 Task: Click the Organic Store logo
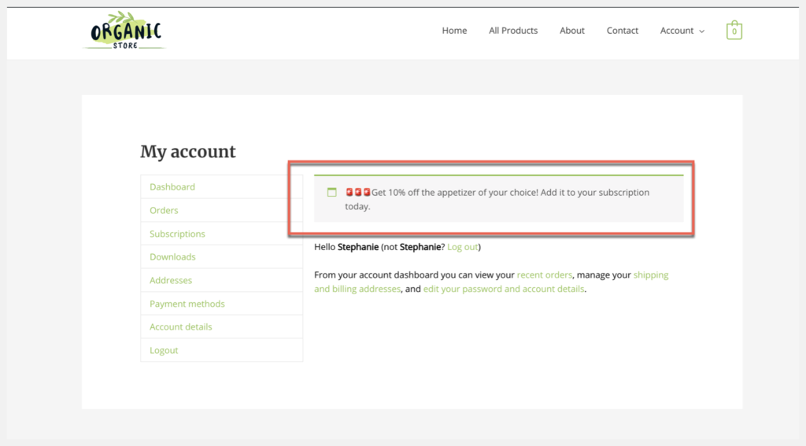coord(125,31)
